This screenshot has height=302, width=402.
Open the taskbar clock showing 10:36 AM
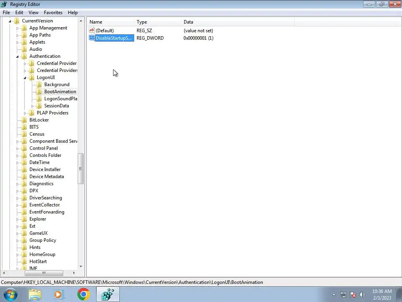coord(382,295)
